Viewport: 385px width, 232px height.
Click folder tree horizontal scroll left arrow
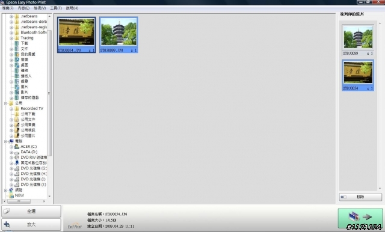5,201
